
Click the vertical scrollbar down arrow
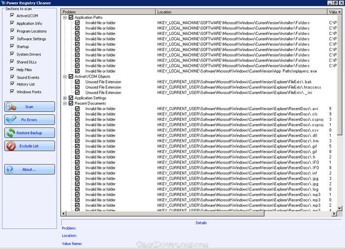coord(340,208)
